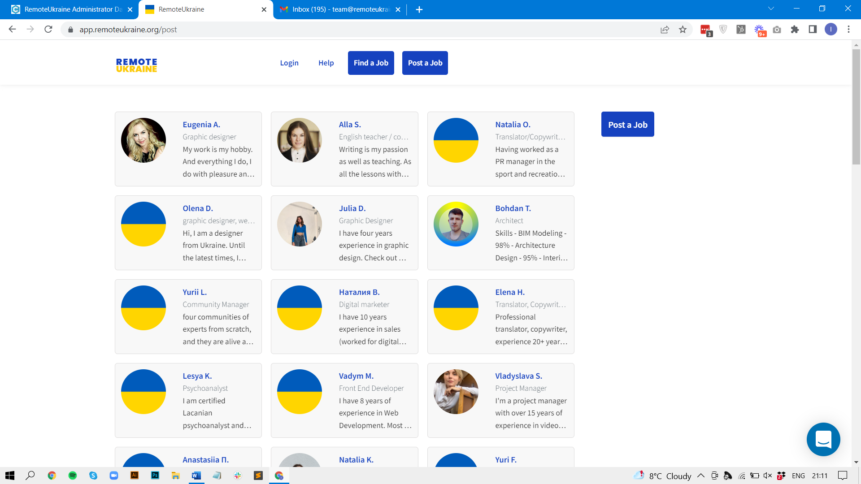The height and width of the screenshot is (484, 861).
Task: Click the browser reload button
Action: 49,30
